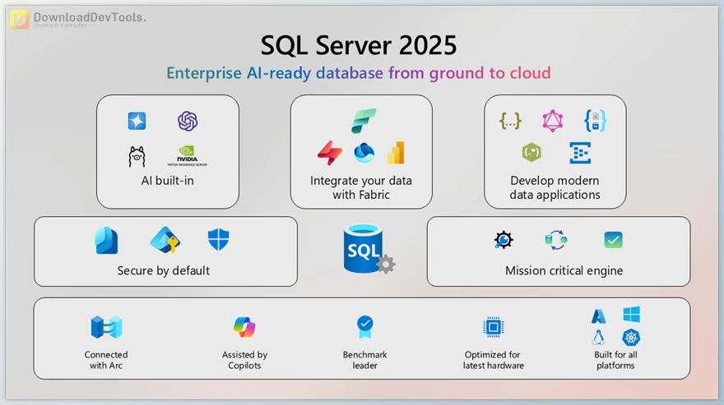
Task: Click the blue security shield icon
Action: [218, 240]
